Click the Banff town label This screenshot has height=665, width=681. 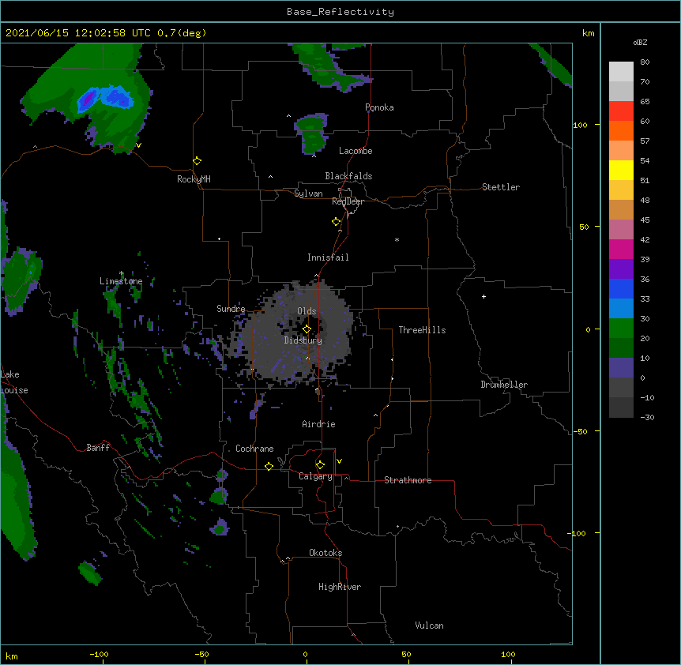tap(98, 448)
